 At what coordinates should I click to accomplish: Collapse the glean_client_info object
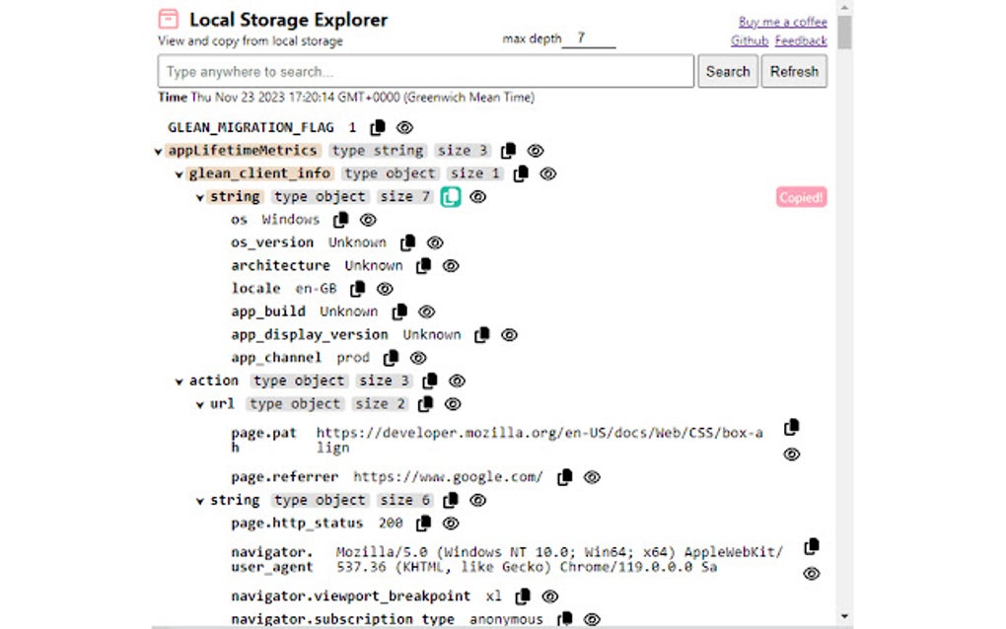point(179,174)
